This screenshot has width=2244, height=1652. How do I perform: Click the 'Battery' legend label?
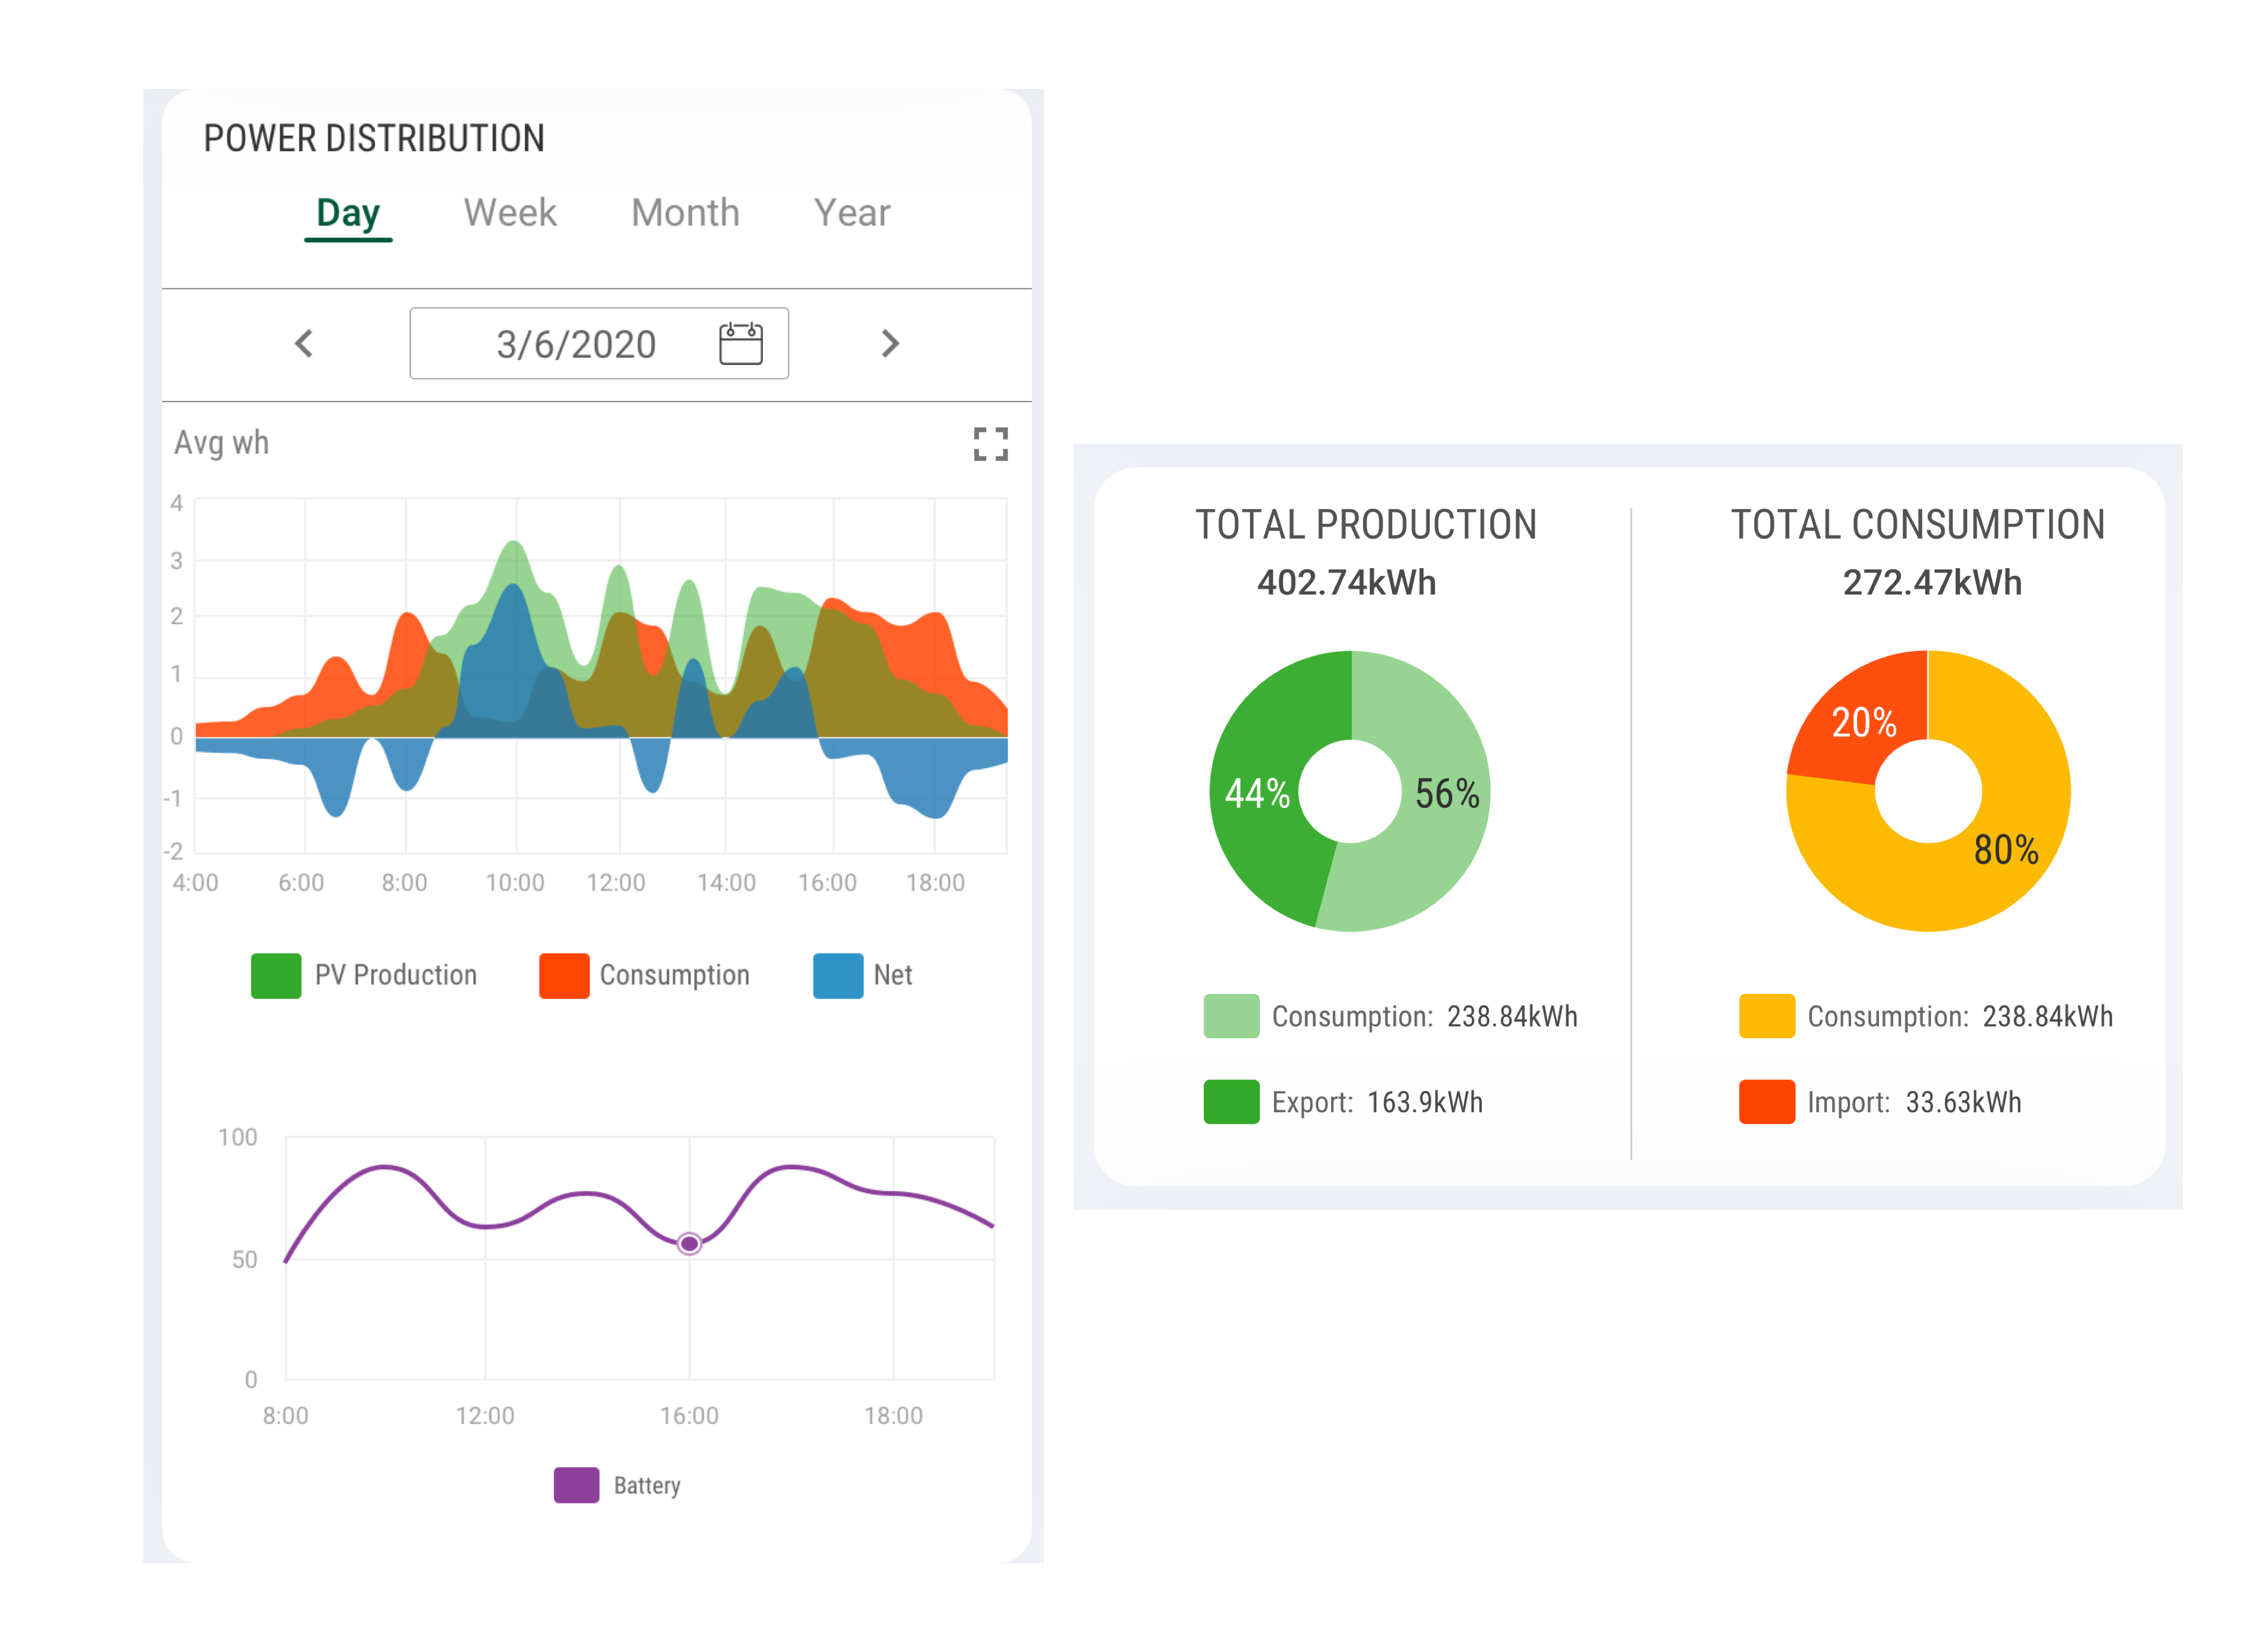tap(647, 1485)
